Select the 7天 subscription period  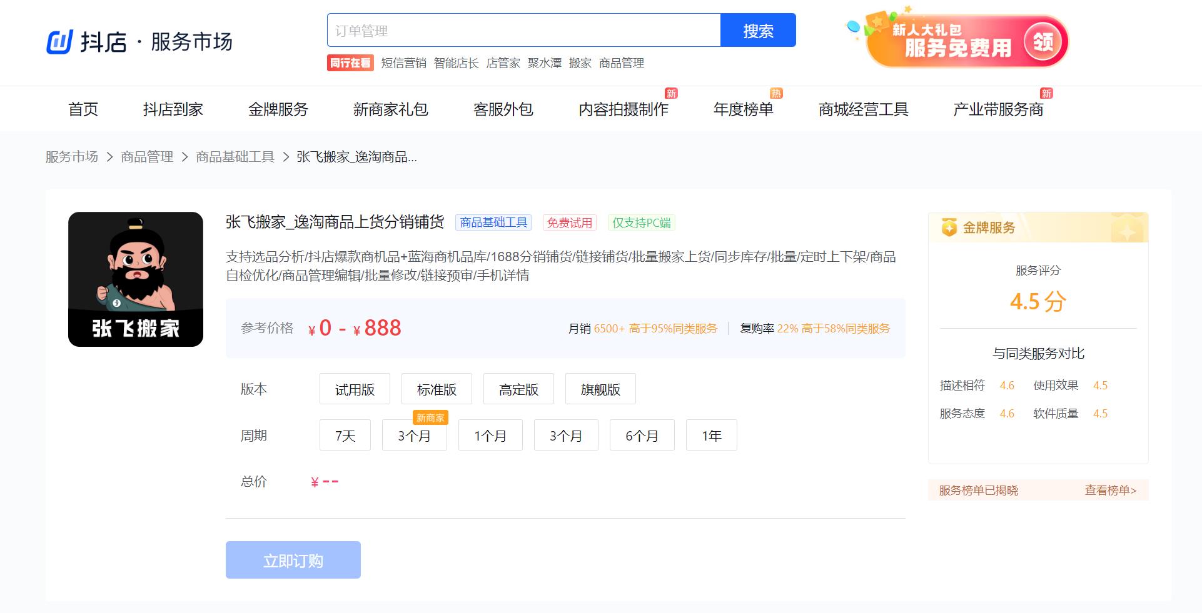345,435
